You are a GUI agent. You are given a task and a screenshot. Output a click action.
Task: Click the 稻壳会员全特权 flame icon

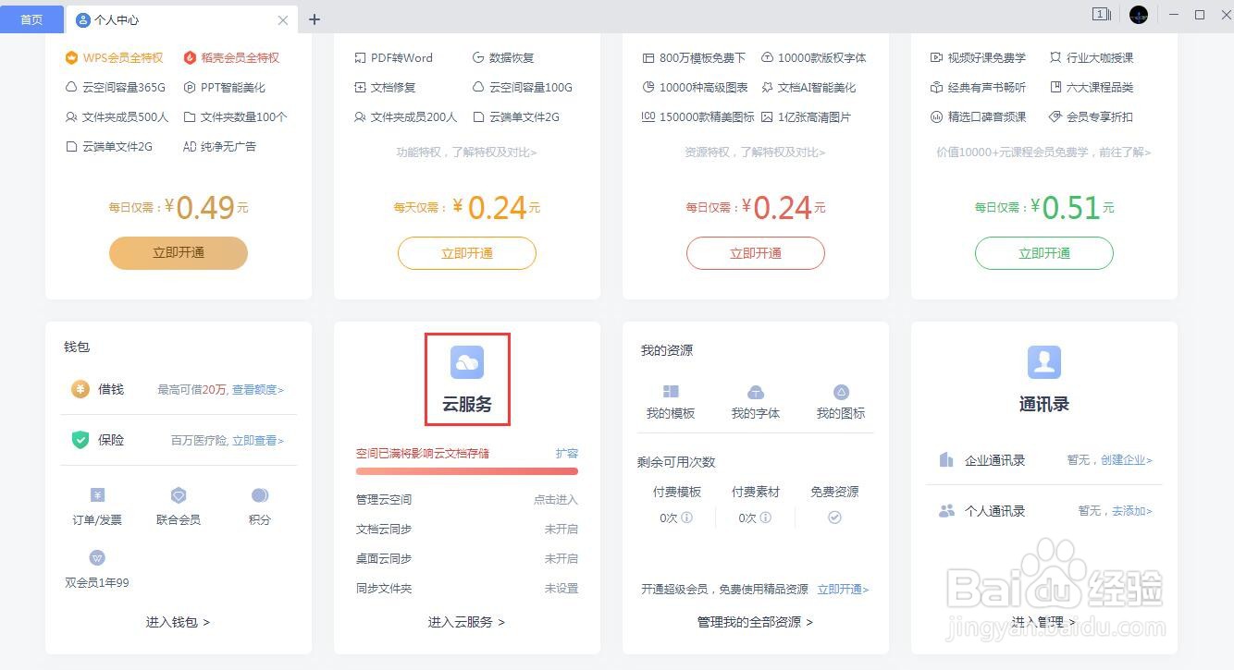tap(190, 57)
